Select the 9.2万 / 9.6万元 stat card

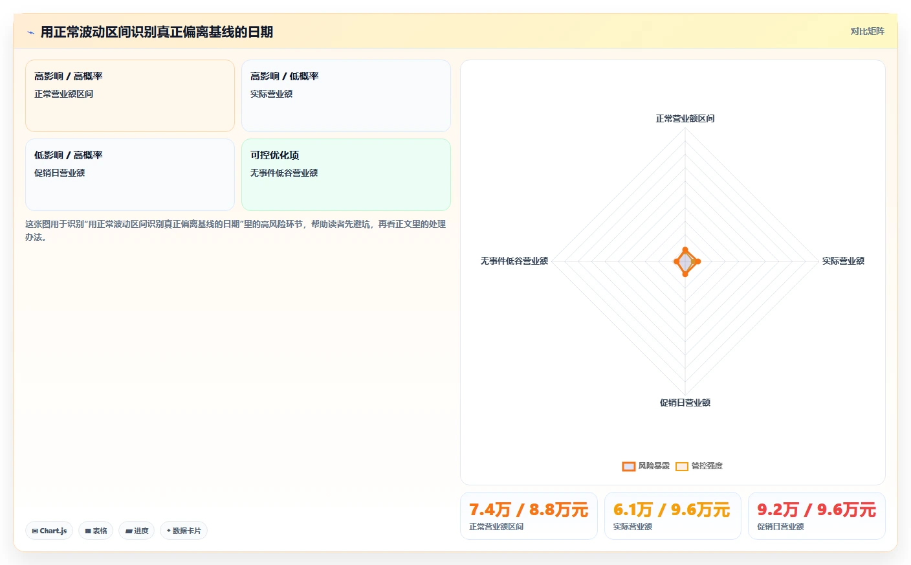pos(817,516)
